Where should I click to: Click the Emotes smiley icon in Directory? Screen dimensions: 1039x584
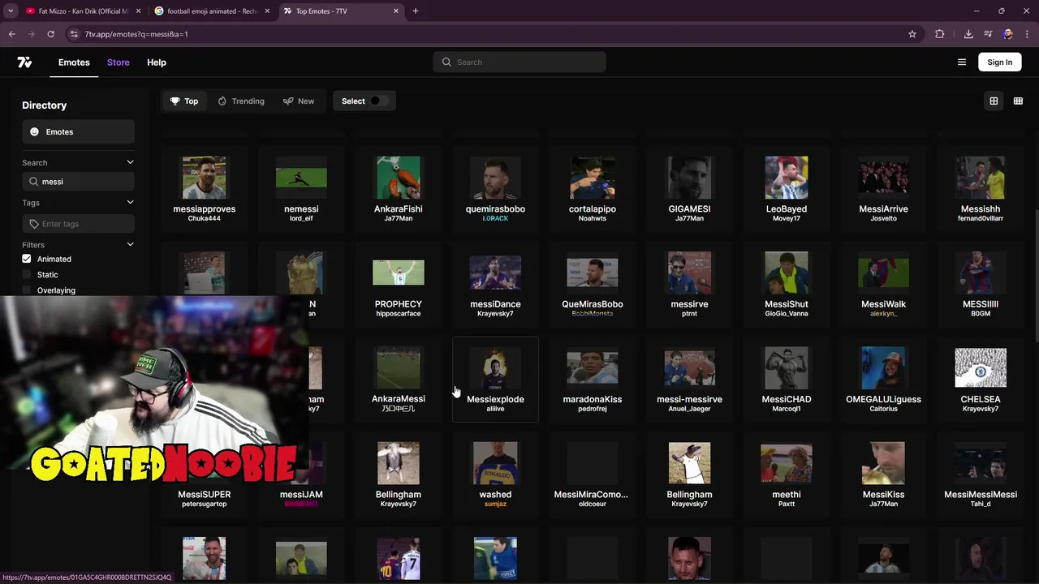click(x=34, y=132)
